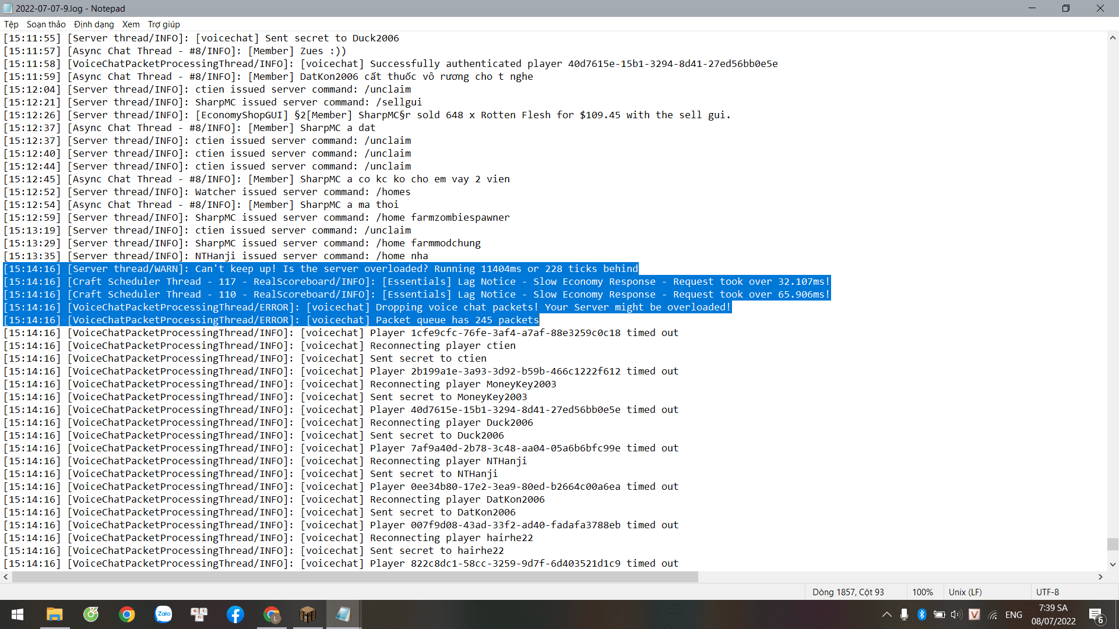
Task: Click the Bluetooth tray icon
Action: pyautogui.click(x=921, y=614)
